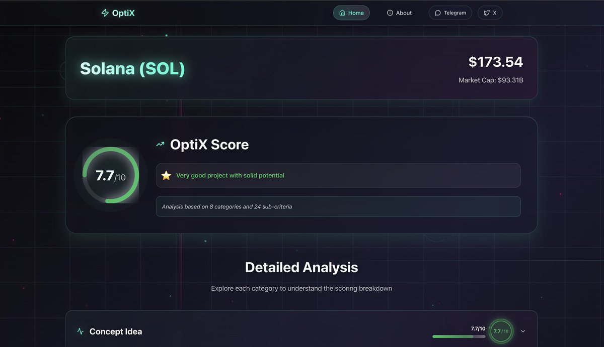Go to the Home nav tab

(x=351, y=13)
